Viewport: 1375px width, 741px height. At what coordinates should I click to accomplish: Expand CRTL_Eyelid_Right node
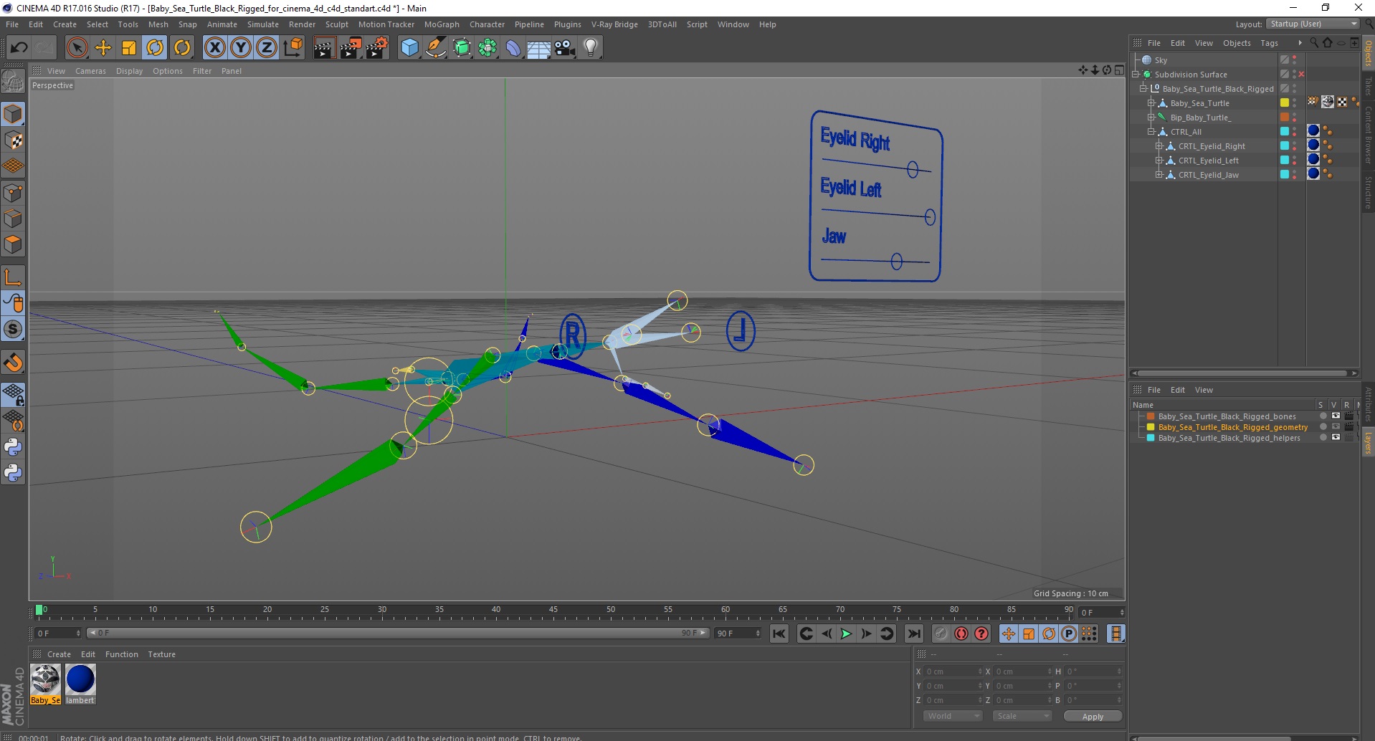1159,145
